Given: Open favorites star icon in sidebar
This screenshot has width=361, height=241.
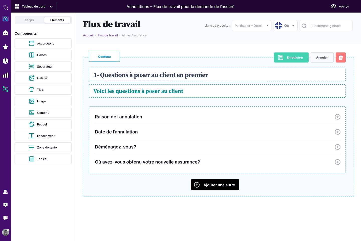Looking at the screenshot, I should [6, 47].
